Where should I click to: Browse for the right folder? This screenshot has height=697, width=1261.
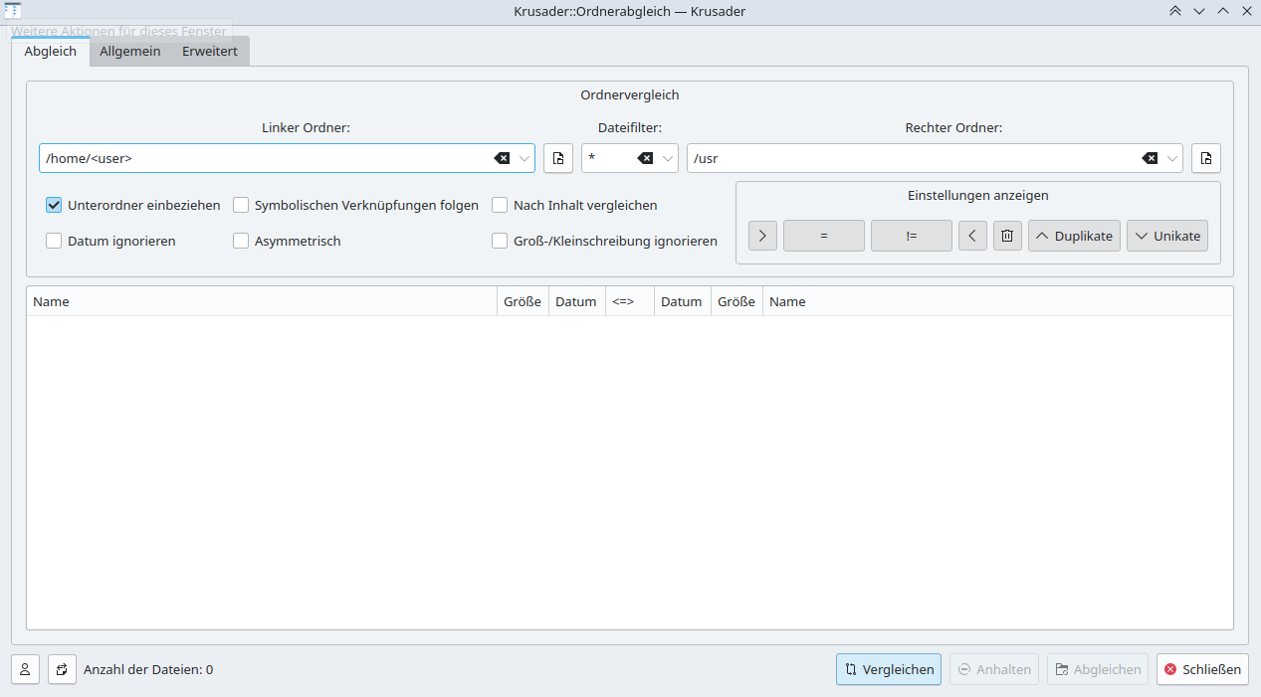[1206, 158]
